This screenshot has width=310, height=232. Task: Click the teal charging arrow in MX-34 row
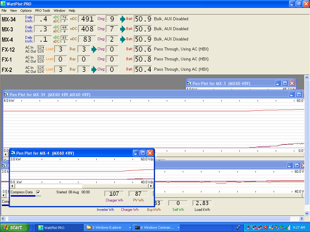(x=123, y=19)
